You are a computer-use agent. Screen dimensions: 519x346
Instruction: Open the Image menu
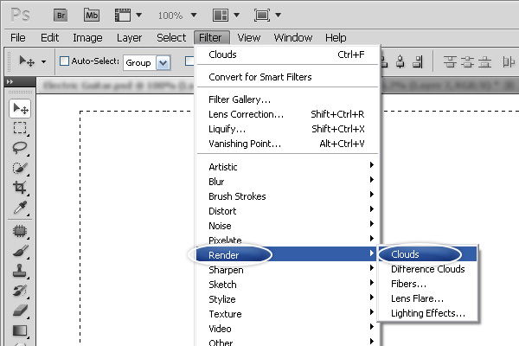(x=87, y=38)
